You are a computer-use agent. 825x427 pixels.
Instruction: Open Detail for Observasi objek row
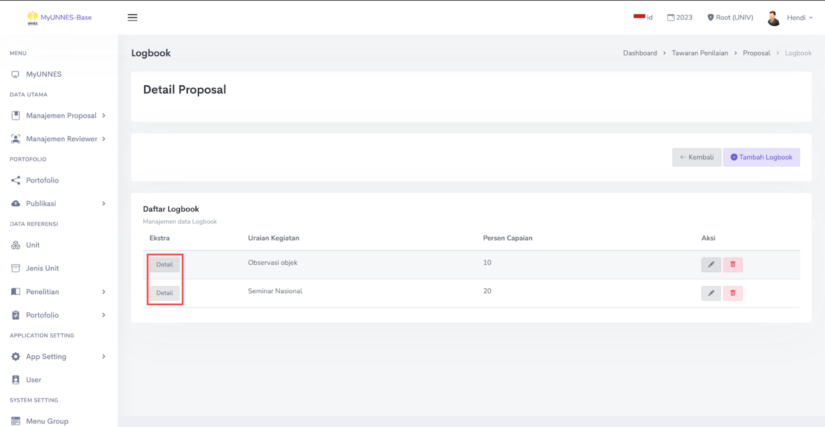[164, 264]
